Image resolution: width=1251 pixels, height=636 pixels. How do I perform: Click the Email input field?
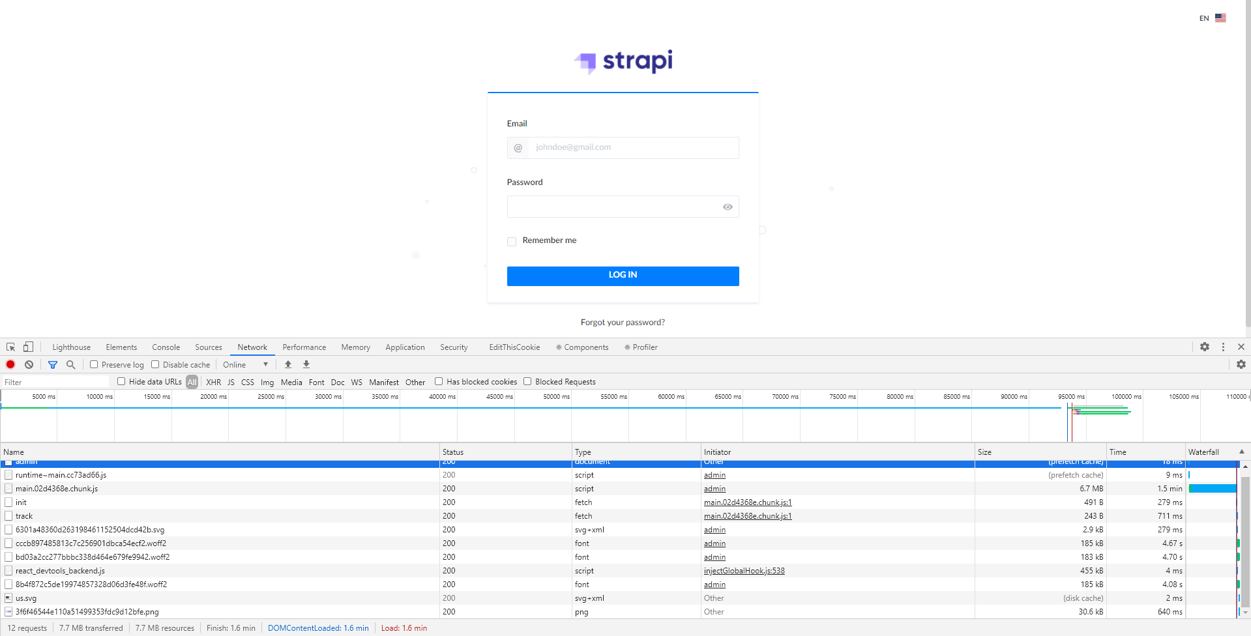coord(623,148)
